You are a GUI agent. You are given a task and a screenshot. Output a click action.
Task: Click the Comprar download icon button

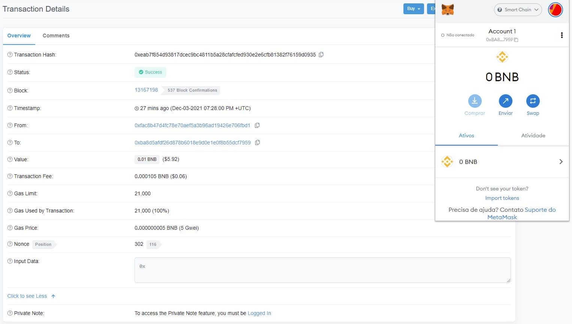click(475, 101)
